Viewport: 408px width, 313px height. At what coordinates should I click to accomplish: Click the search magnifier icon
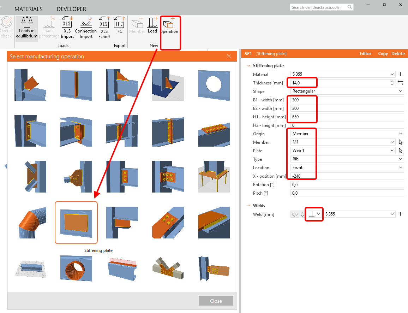(350, 7)
